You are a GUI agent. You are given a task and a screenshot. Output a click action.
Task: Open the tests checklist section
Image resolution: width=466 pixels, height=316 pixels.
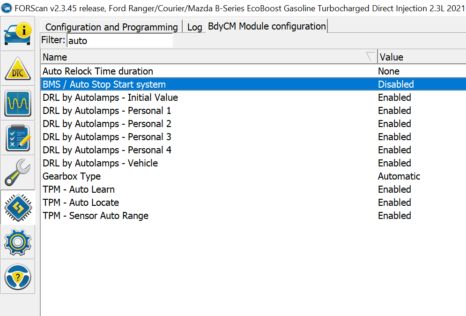click(x=18, y=138)
